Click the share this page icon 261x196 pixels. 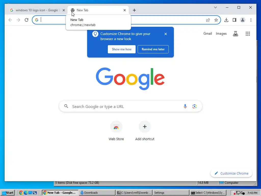(208, 20)
